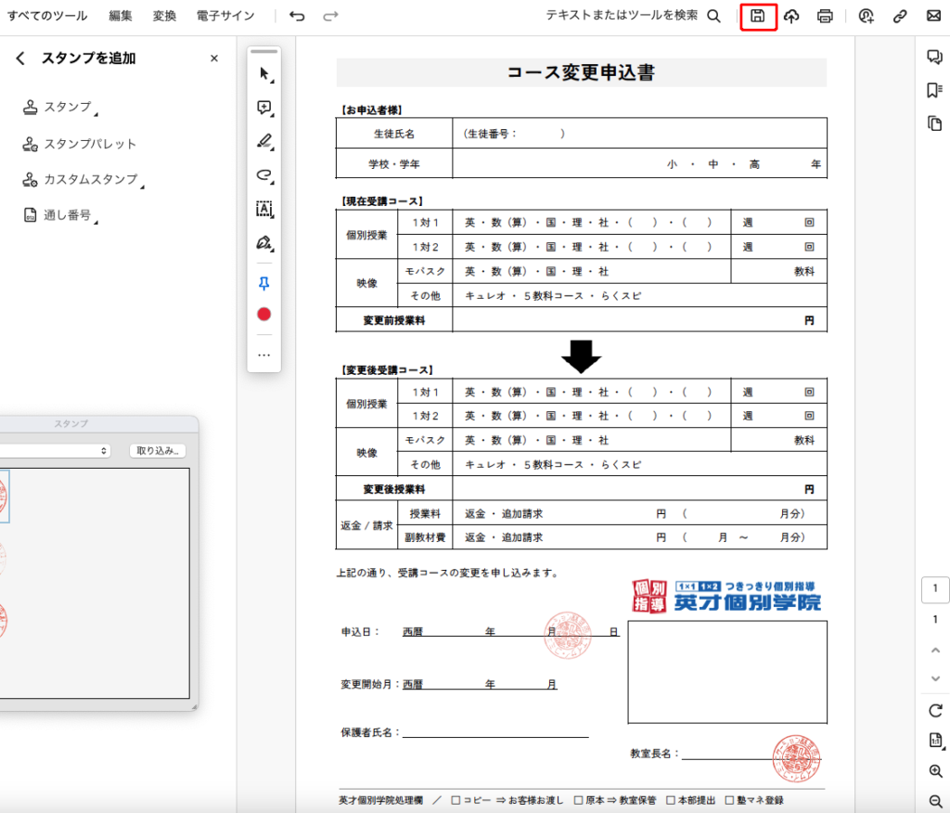Select the arrow selection tool
This screenshot has width=950, height=813.
coord(264,74)
